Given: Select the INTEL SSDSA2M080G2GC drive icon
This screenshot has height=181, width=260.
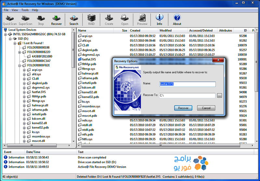Looking at the screenshot, I should (10, 34).
